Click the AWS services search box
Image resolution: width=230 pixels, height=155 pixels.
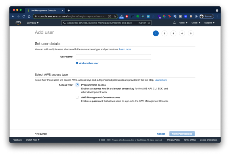106,23
